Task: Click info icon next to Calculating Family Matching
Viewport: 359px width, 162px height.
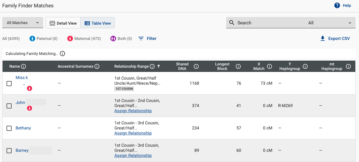Action: pyautogui.click(x=62, y=54)
